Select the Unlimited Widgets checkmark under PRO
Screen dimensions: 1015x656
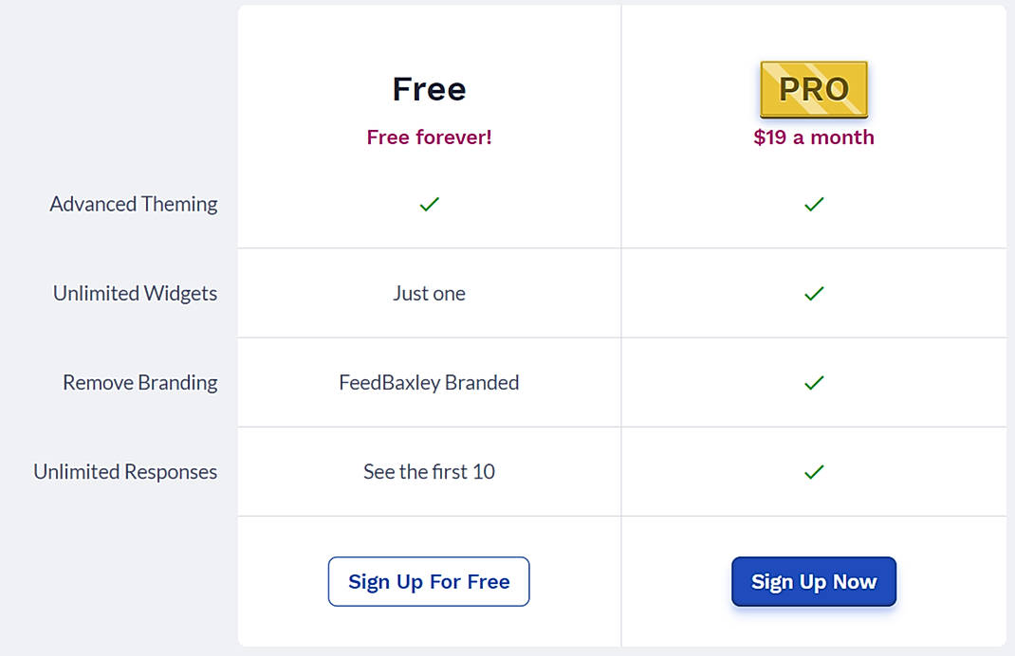(x=814, y=294)
